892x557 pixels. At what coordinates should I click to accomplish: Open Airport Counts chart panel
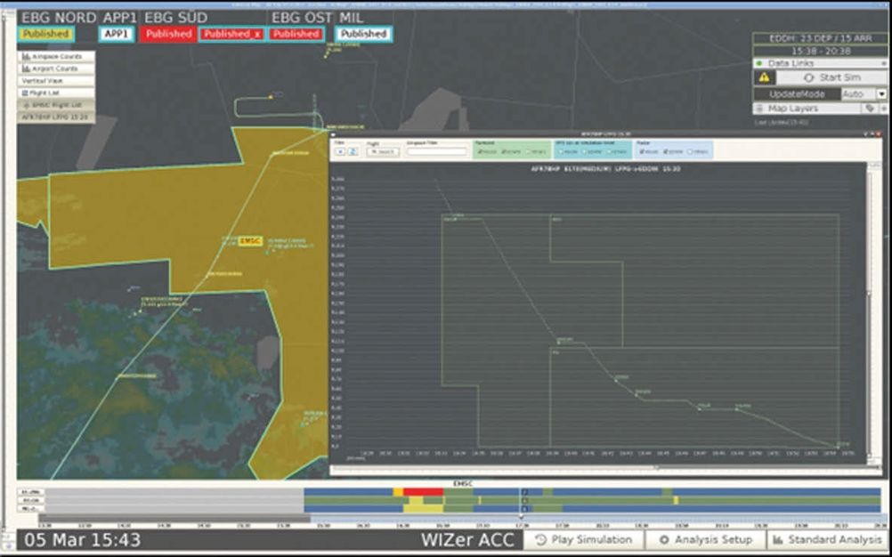[x=56, y=69]
